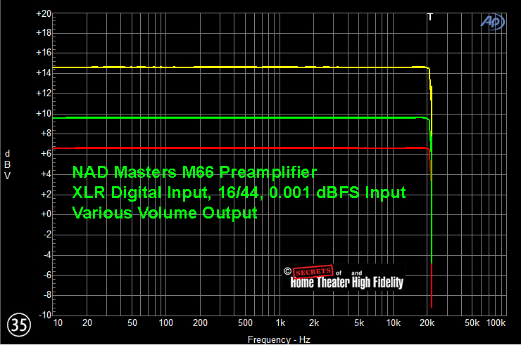Image resolution: width=521 pixels, height=345 pixels.
Task: Click the -10 label on the dBV axis
Action: coord(45,315)
